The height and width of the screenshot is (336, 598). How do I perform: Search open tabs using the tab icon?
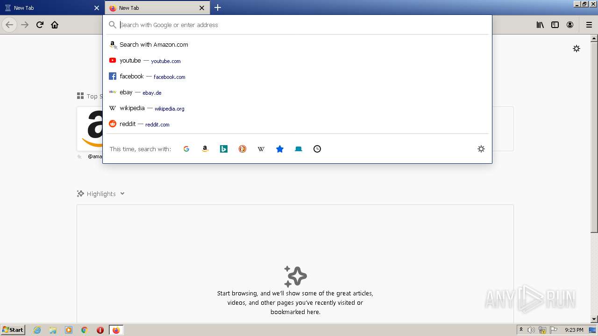coord(299,149)
